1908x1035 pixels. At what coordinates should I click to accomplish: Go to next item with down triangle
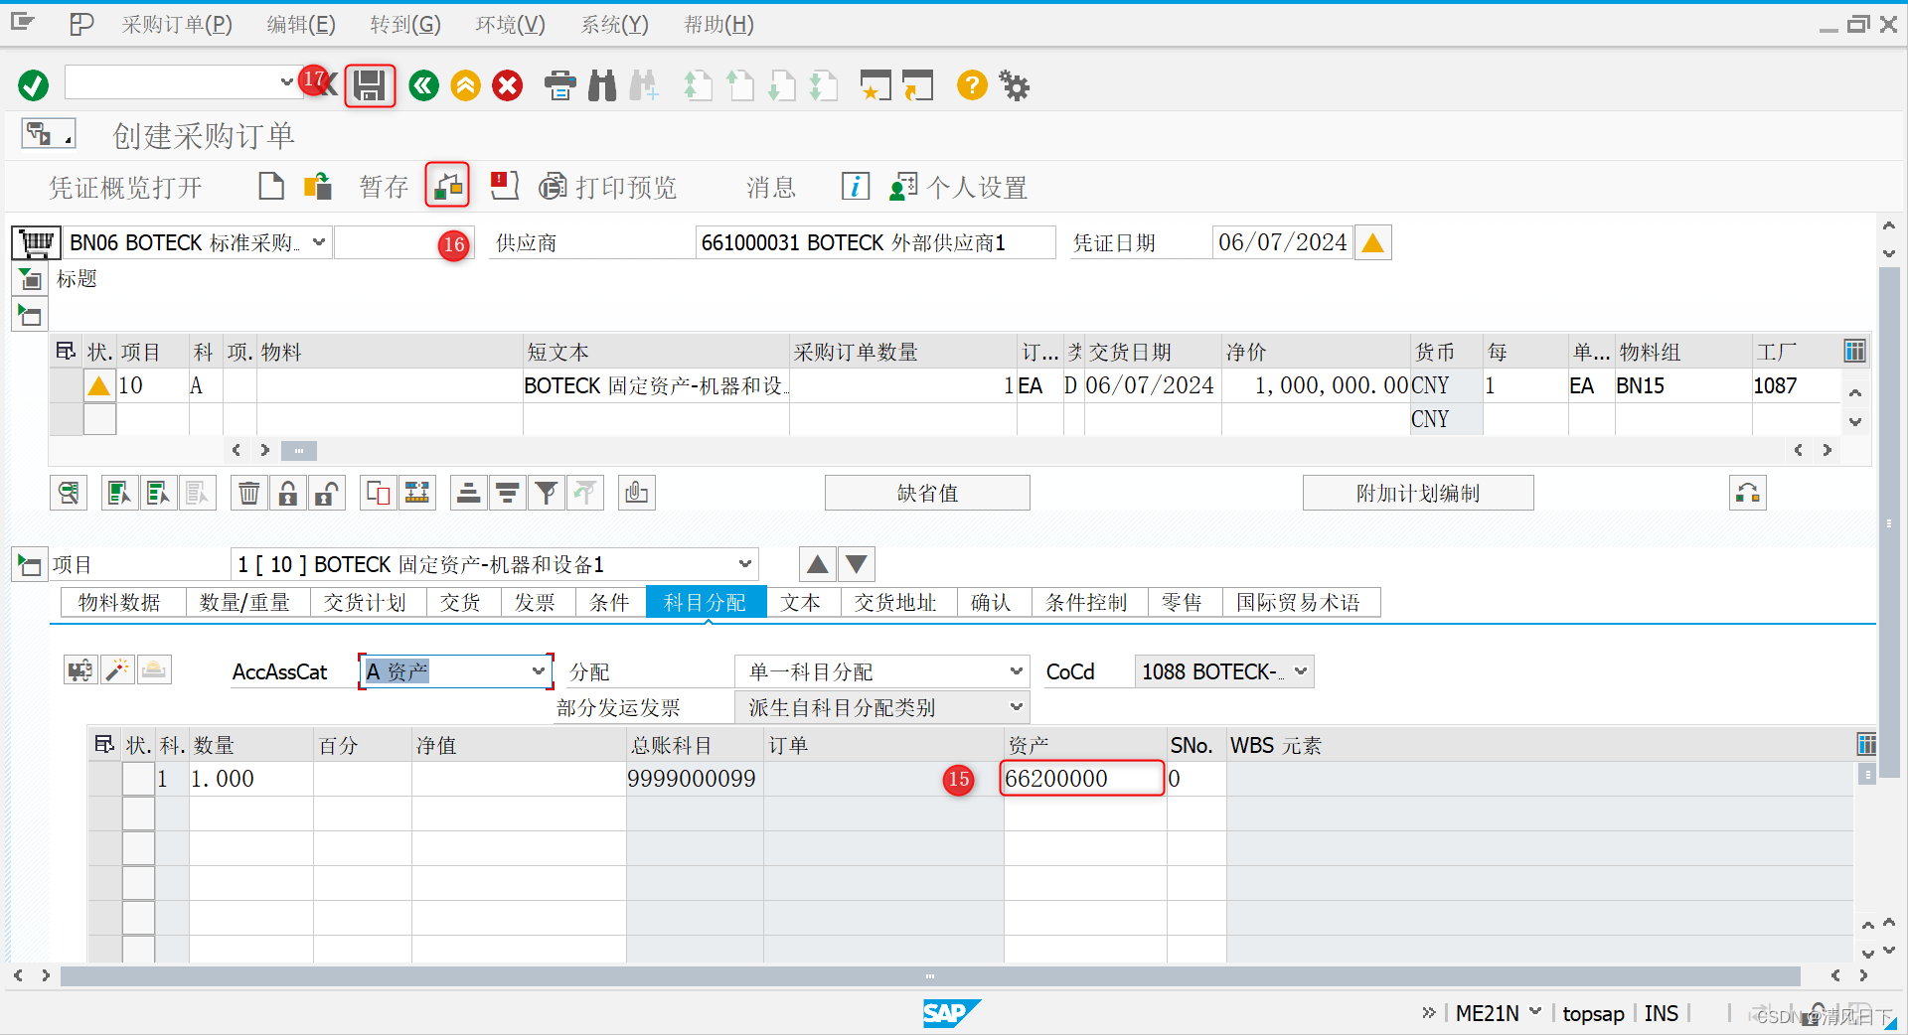click(857, 564)
